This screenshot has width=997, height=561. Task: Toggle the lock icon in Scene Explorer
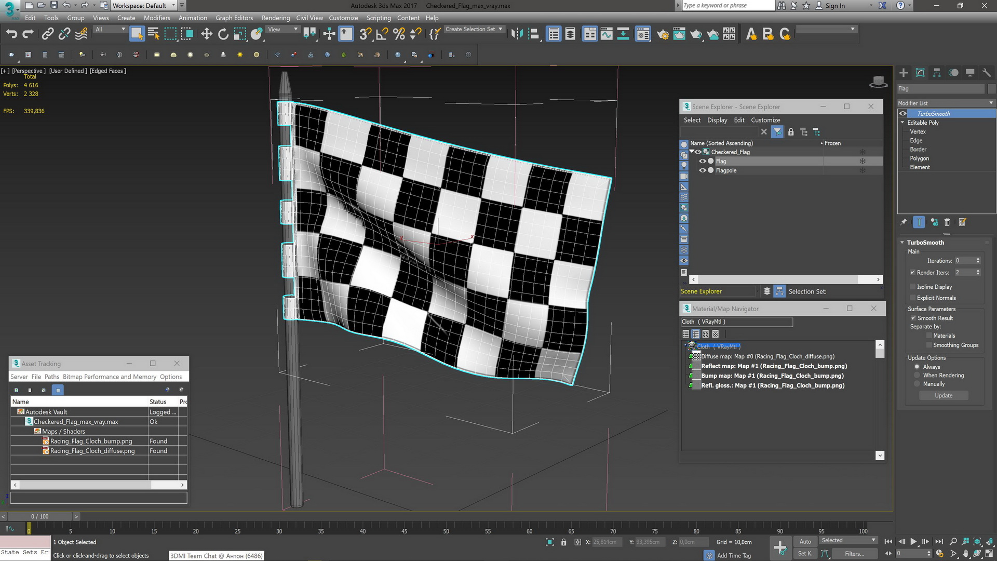click(x=791, y=132)
